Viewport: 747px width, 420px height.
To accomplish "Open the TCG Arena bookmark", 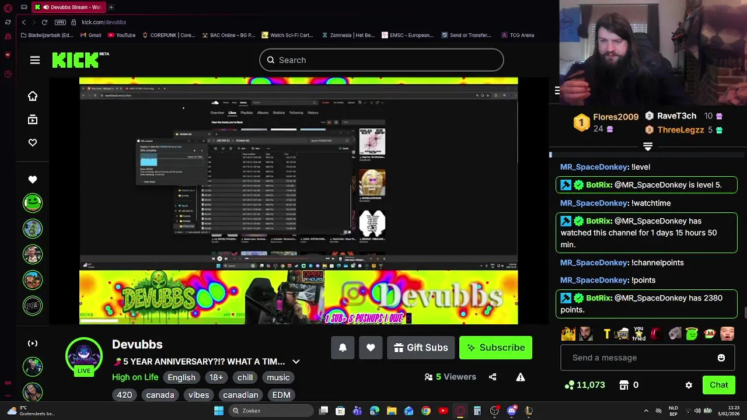I will [518, 35].
